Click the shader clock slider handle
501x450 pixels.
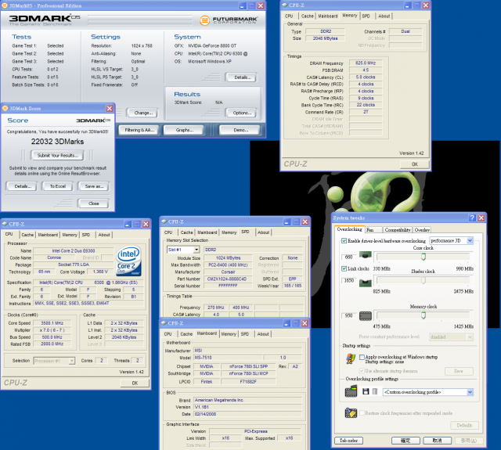[x=424, y=280]
